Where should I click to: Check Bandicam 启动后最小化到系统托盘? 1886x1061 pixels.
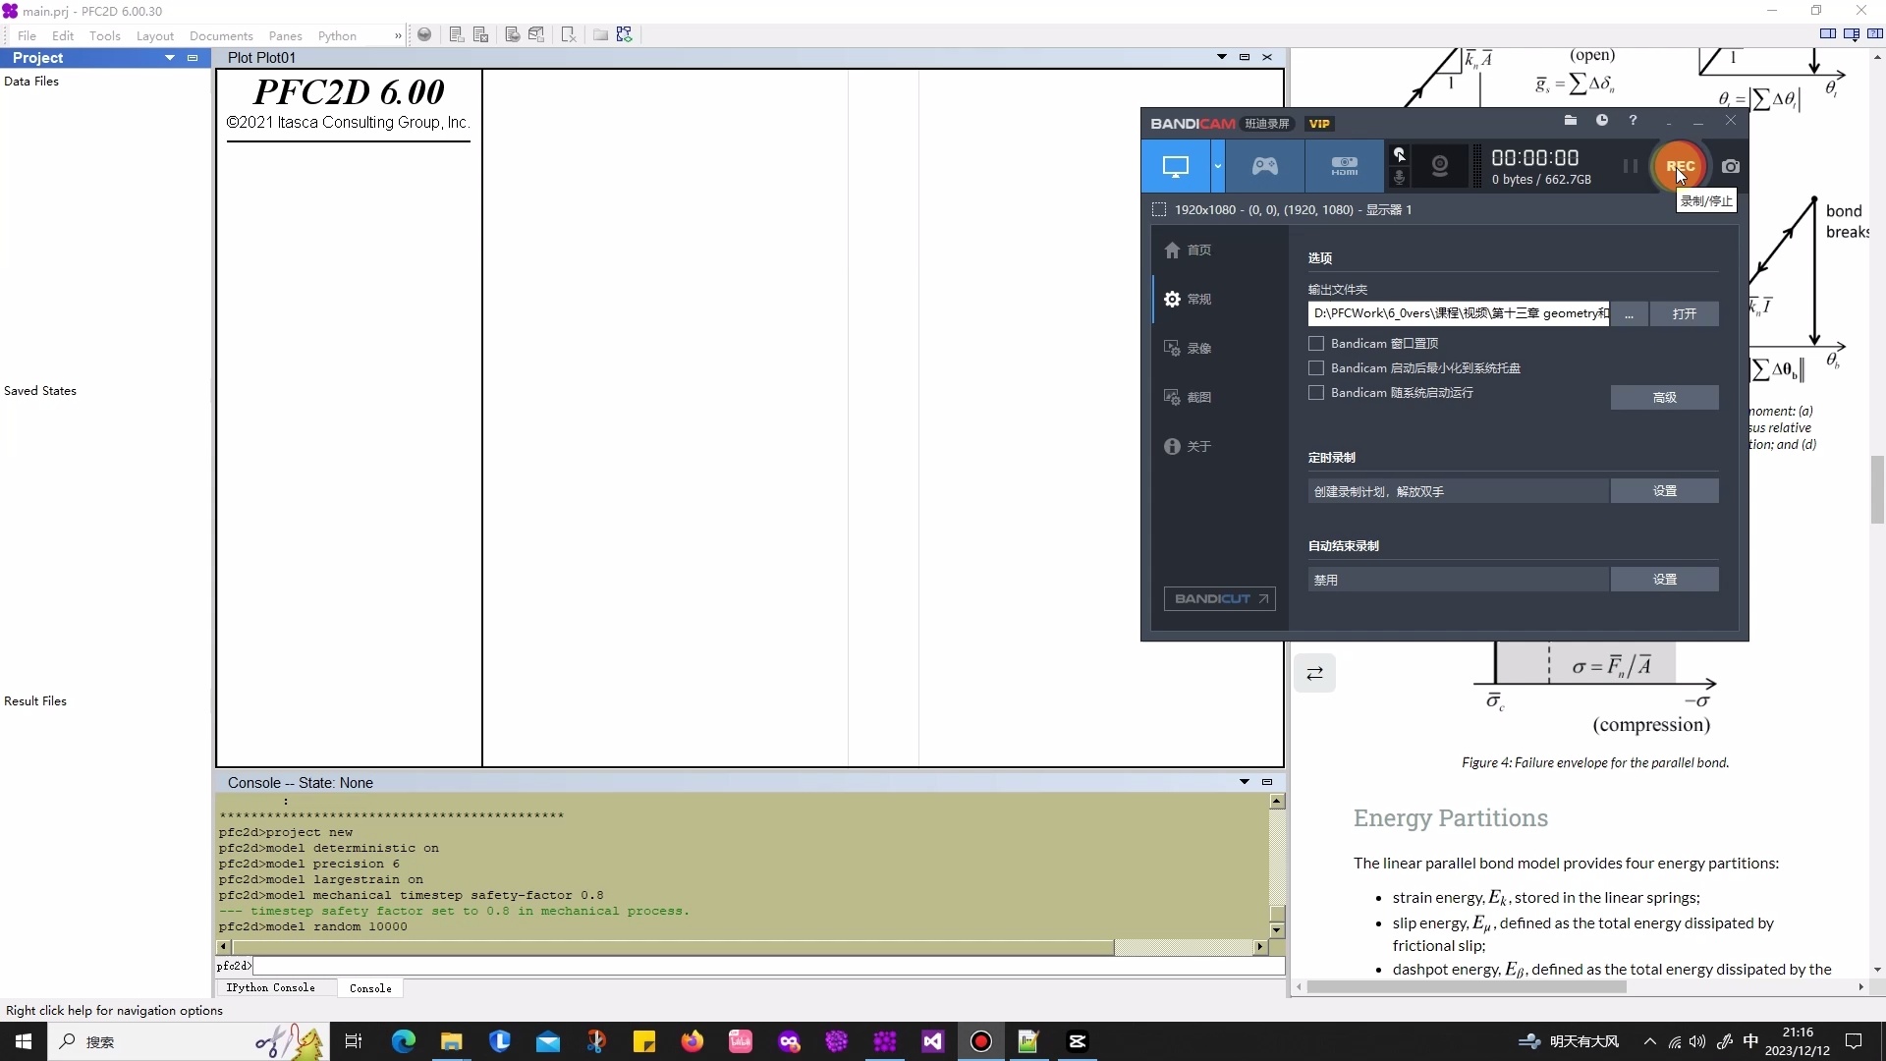[1316, 368]
